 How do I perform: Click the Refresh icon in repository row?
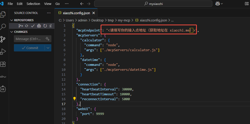pos(45,26)
